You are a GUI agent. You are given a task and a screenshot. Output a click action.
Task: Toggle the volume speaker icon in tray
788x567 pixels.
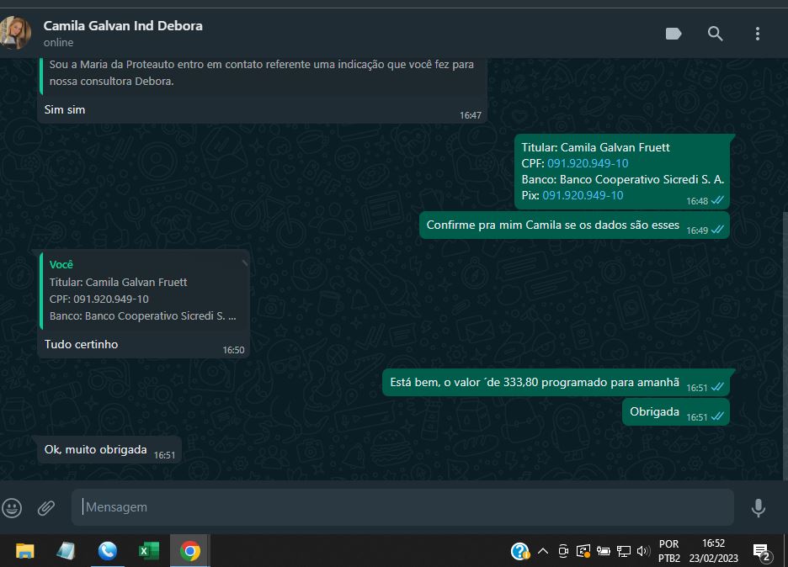(x=644, y=552)
